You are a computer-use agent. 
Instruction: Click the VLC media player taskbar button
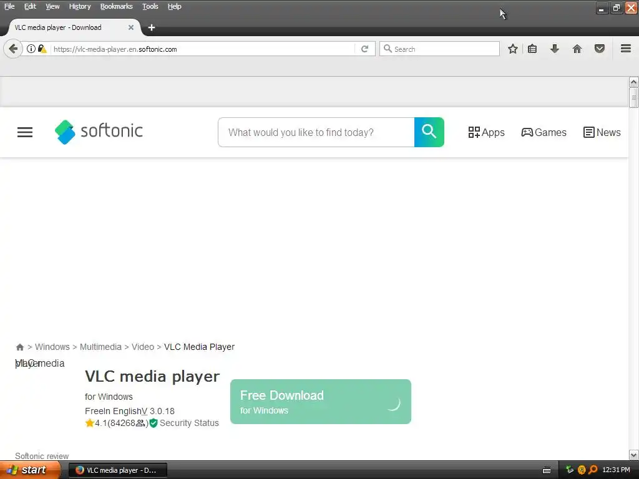pyautogui.click(x=118, y=470)
